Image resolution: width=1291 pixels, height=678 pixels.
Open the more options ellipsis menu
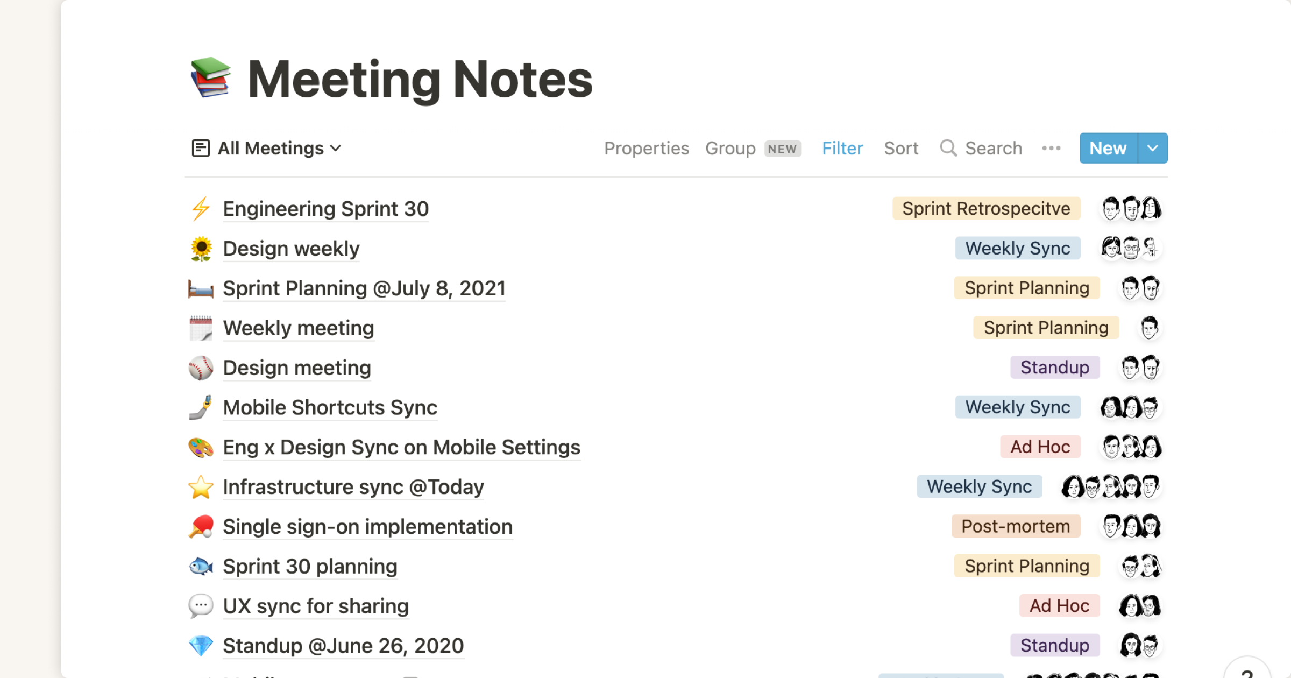coord(1051,148)
